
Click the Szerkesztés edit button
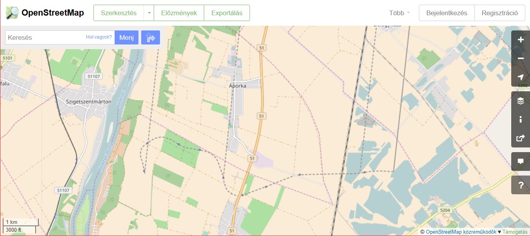[119, 13]
